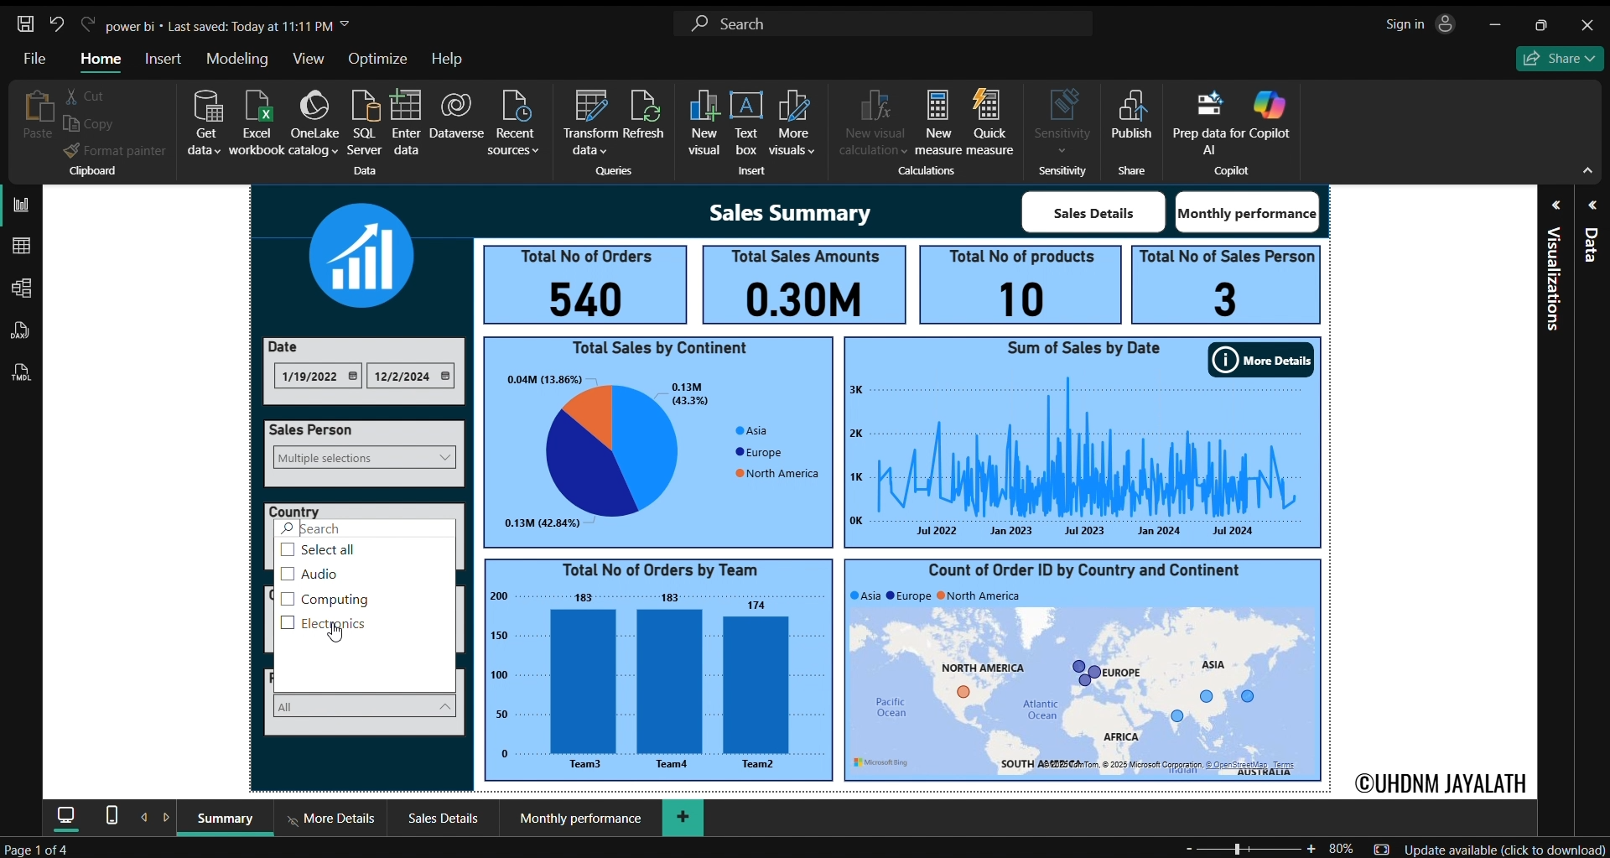The height and width of the screenshot is (858, 1610).
Task: Switch to mobile layout at bottom
Action: click(112, 817)
